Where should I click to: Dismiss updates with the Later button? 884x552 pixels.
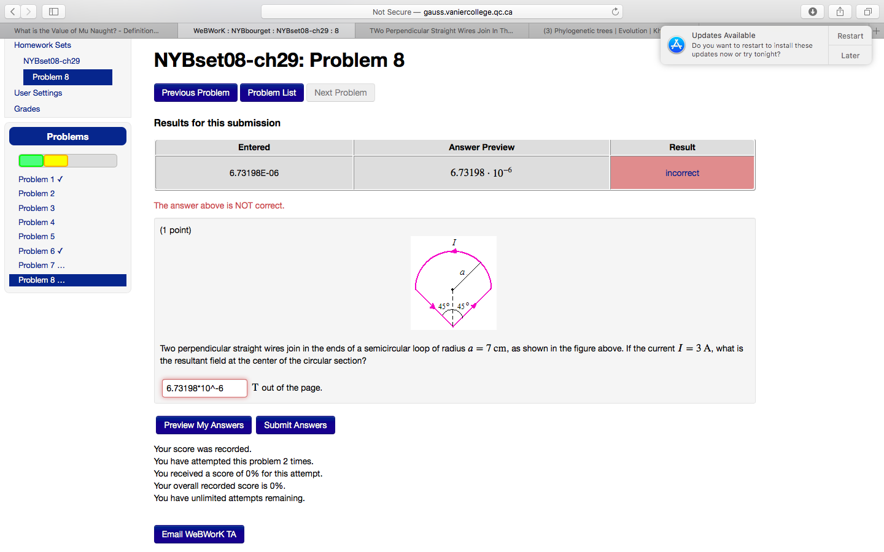[x=850, y=55]
